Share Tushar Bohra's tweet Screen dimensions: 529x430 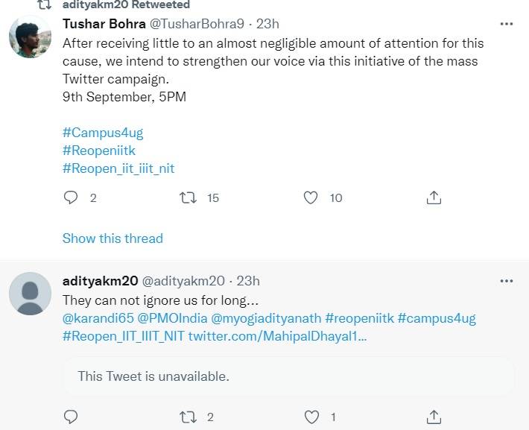434,197
